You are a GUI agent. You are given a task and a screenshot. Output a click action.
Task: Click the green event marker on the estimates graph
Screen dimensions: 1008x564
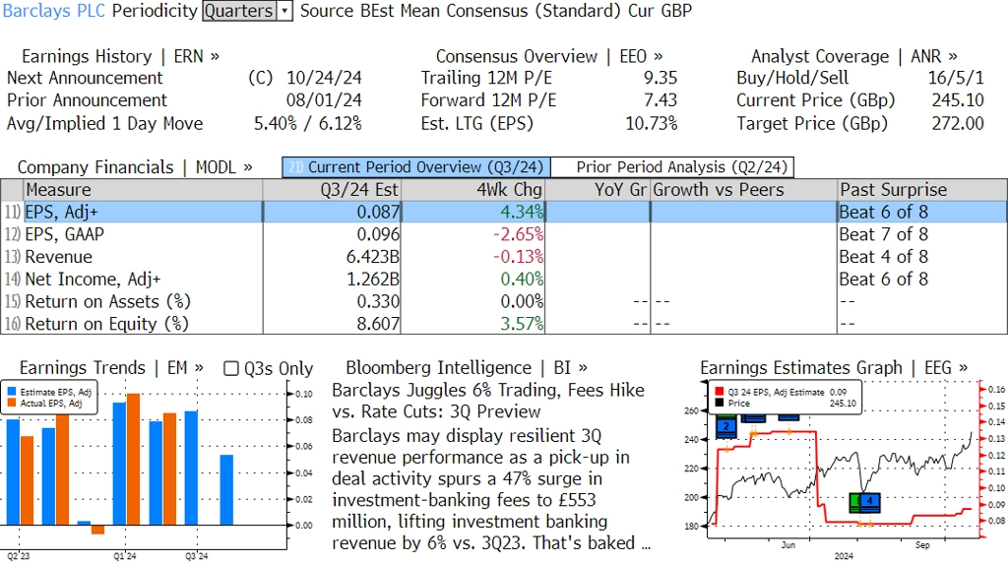click(854, 502)
